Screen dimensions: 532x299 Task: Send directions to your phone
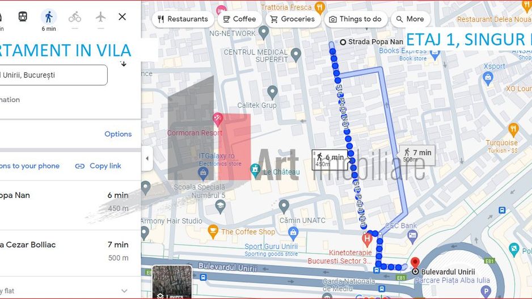click(x=29, y=166)
